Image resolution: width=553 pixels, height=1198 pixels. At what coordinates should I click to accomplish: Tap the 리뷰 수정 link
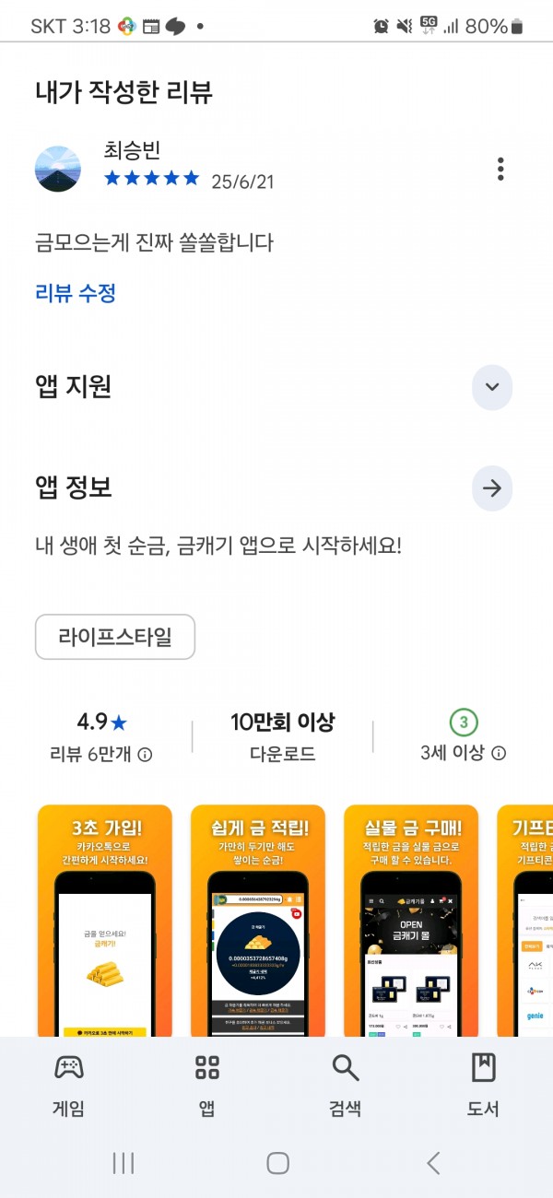coord(76,294)
